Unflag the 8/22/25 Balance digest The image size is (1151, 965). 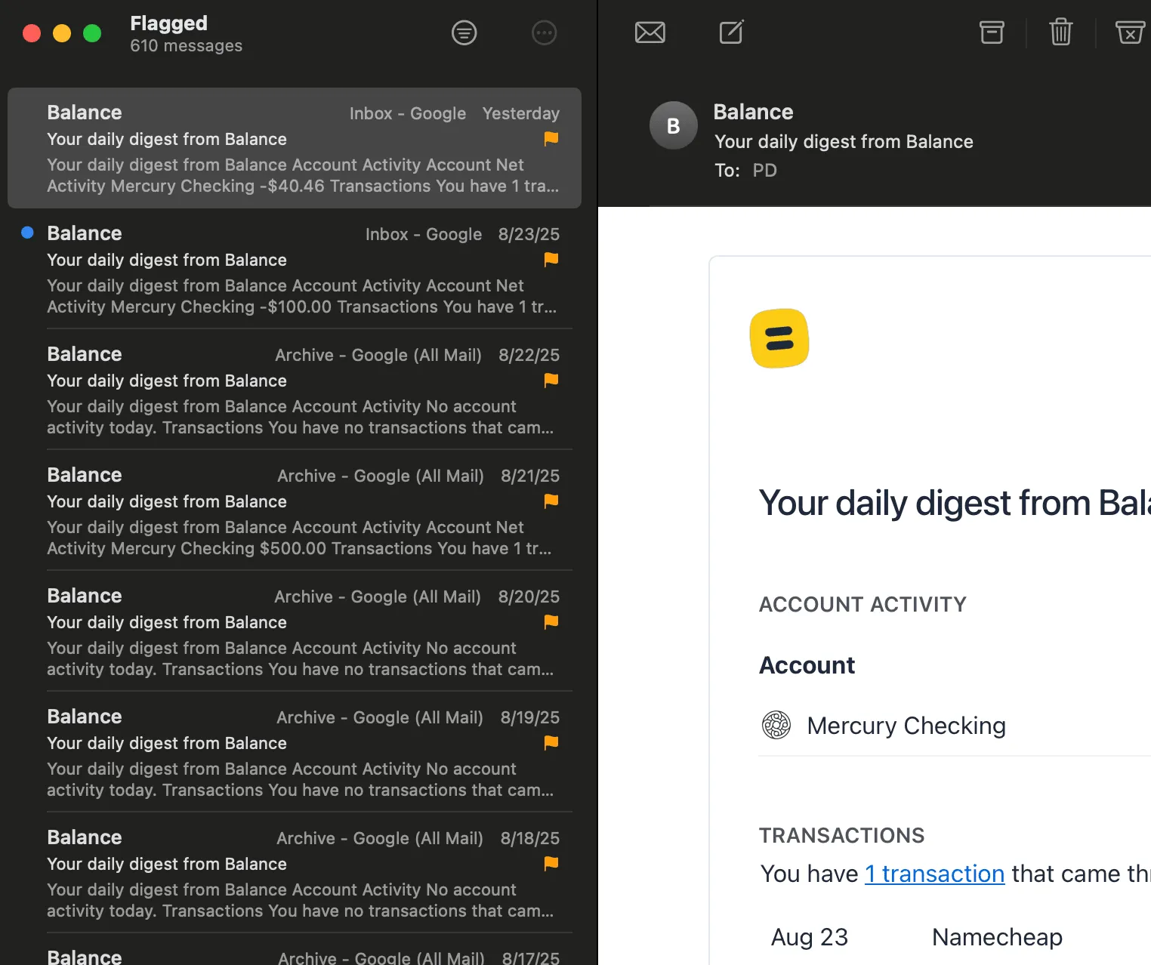550,381
